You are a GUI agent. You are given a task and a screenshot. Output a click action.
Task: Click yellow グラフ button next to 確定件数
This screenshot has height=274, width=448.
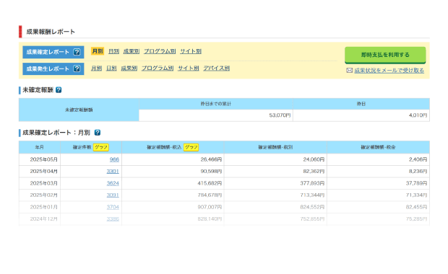tap(101, 147)
